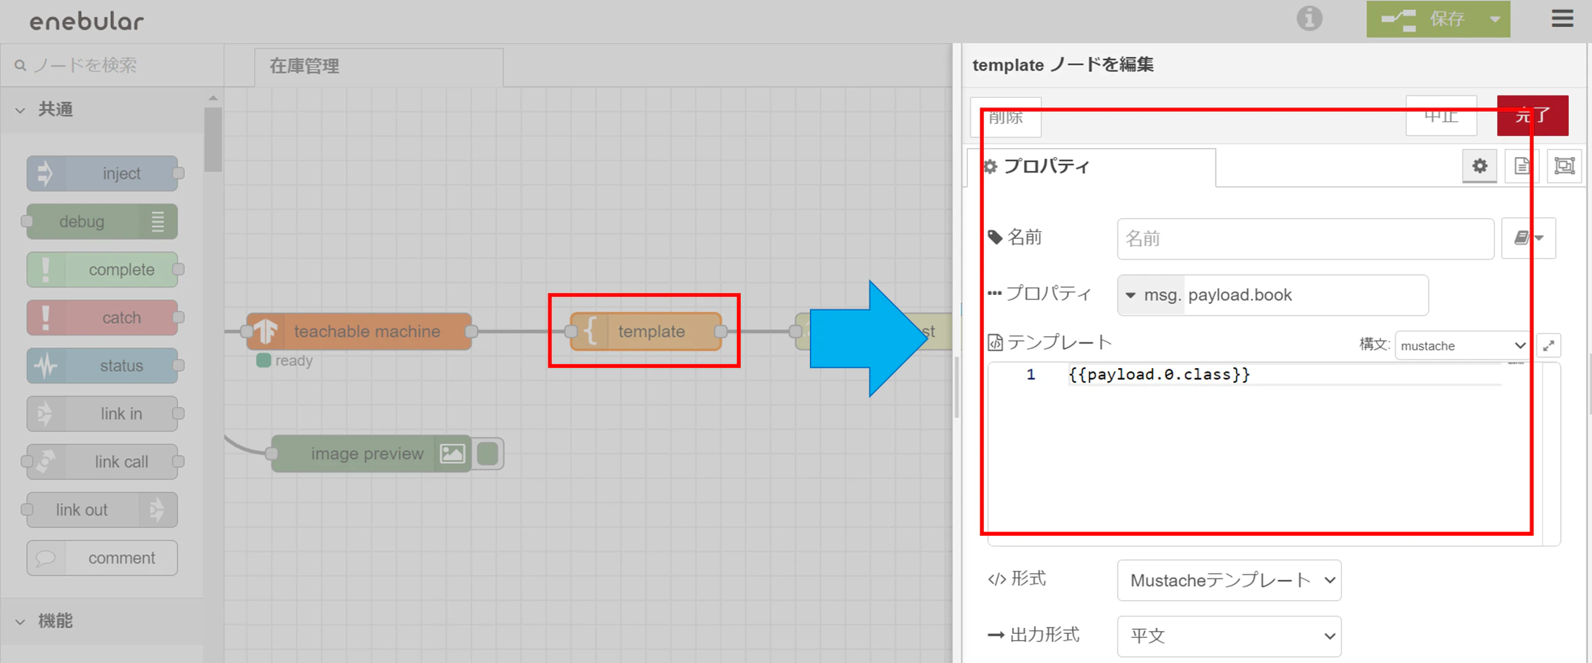Open the hamburger main menu
1592x663 pixels.
click(x=1562, y=19)
